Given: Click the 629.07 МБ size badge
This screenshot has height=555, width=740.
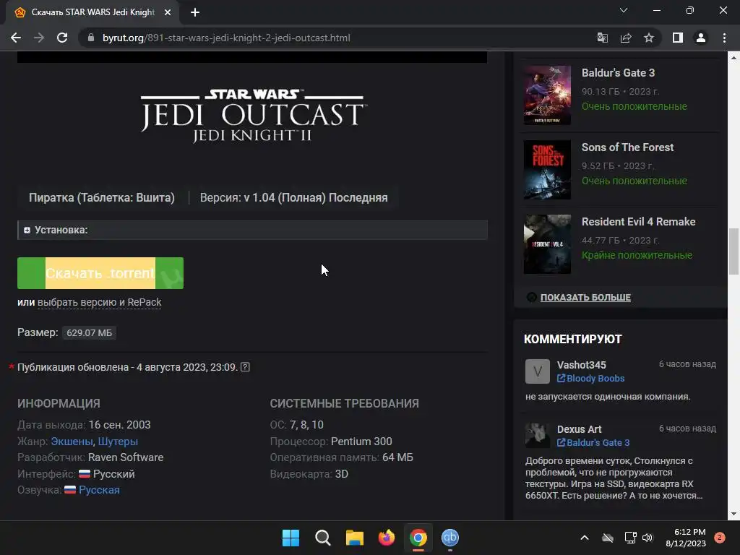Looking at the screenshot, I should point(89,332).
